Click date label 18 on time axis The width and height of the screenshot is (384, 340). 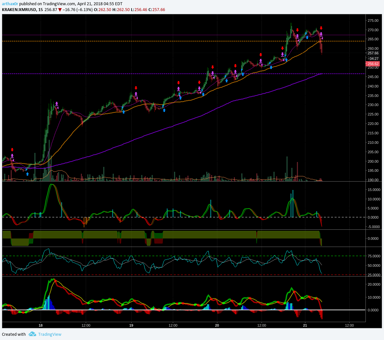click(41, 326)
